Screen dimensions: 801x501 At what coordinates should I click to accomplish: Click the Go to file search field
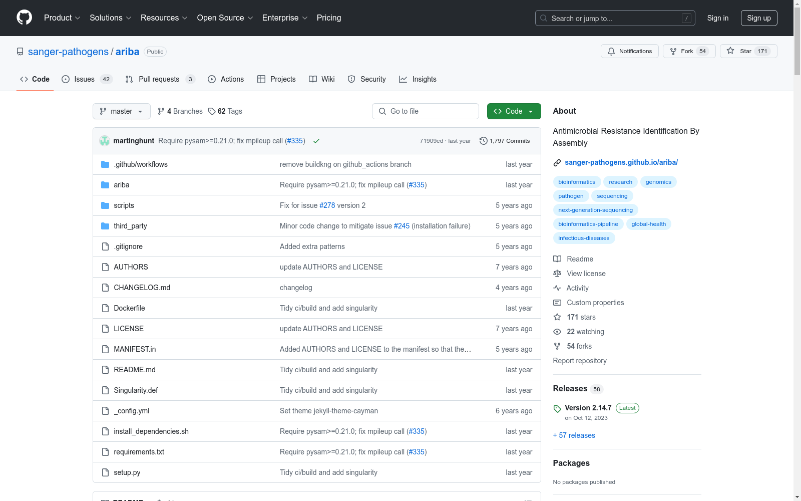(x=426, y=111)
